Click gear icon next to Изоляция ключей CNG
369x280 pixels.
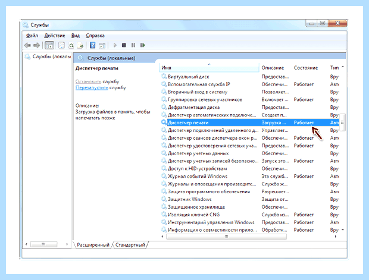[164, 215]
